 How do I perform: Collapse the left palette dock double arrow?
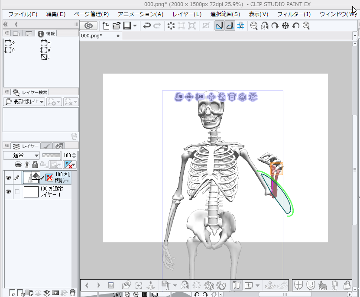(x=6, y=24)
